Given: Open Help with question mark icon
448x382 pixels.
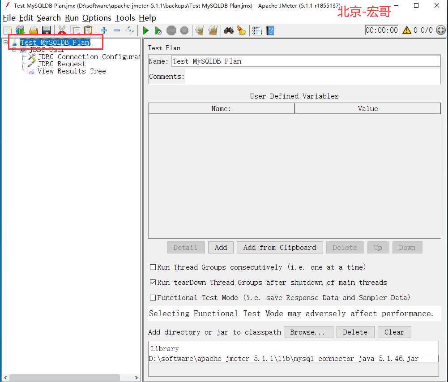Looking at the screenshot, I should [x=270, y=30].
